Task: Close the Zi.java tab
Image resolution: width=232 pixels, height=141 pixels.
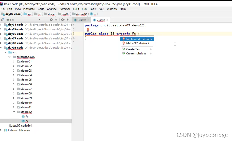Action: [x=107, y=20]
